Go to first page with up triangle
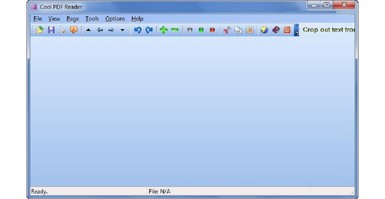Image resolution: width=385 pixels, height=199 pixels. coord(88,30)
